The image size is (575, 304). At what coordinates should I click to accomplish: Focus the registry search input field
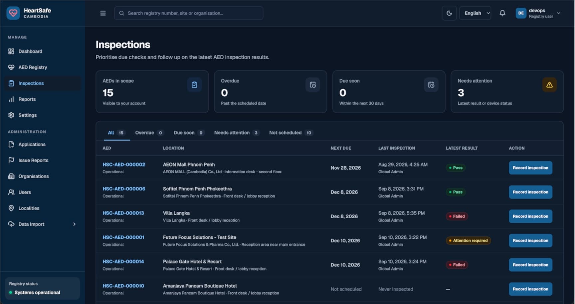(189, 13)
